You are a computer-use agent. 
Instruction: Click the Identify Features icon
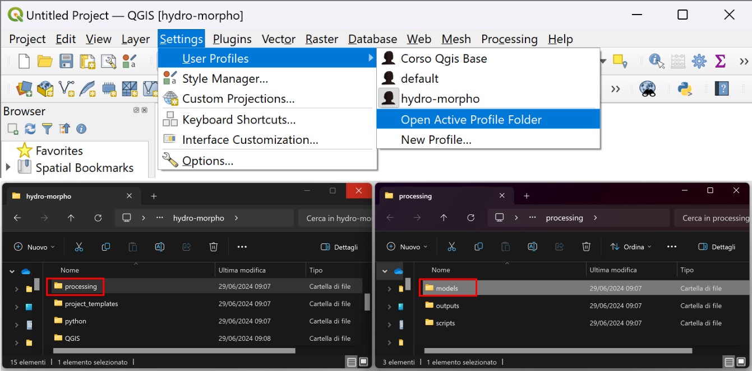coord(657,61)
